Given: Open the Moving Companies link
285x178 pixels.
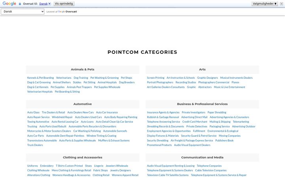Looking at the screenshot, I should point(230,136).
